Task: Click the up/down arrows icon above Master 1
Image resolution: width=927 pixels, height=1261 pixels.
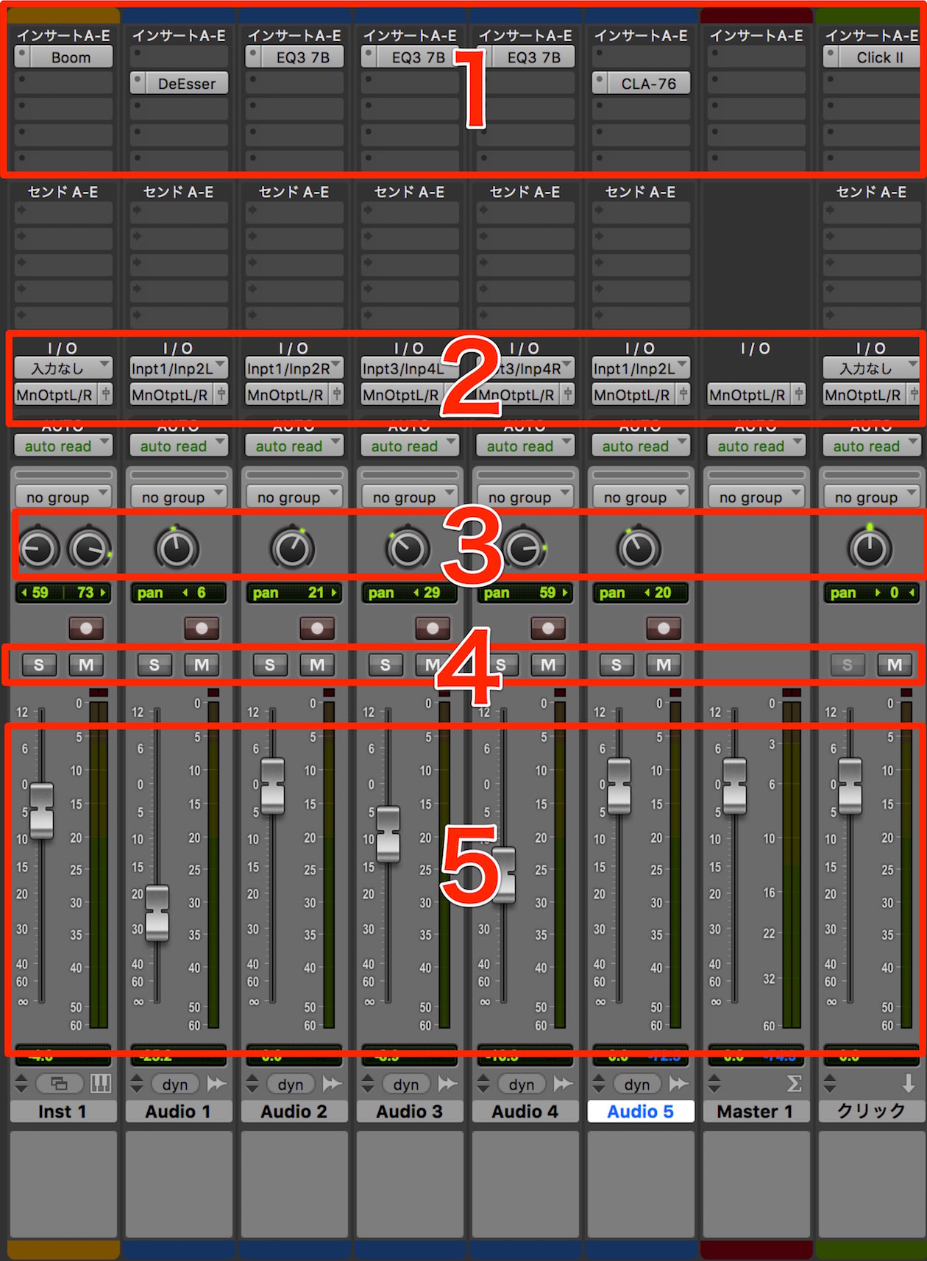Action: pos(714,1083)
